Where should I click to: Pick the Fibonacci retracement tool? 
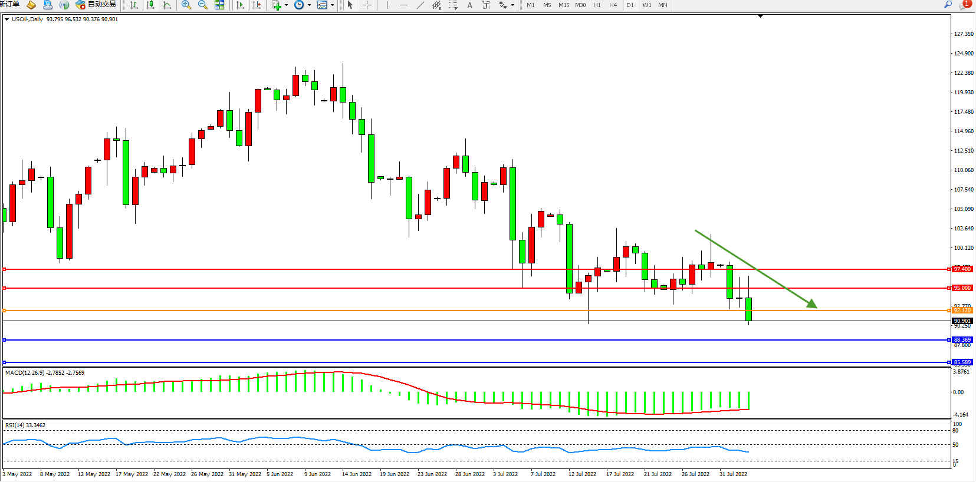[x=453, y=5]
